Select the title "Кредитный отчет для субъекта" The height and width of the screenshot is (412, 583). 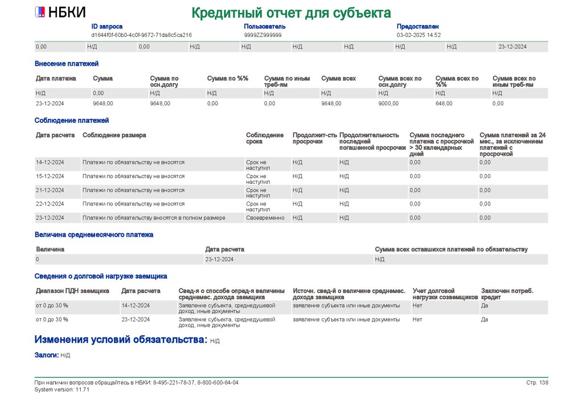(291, 13)
